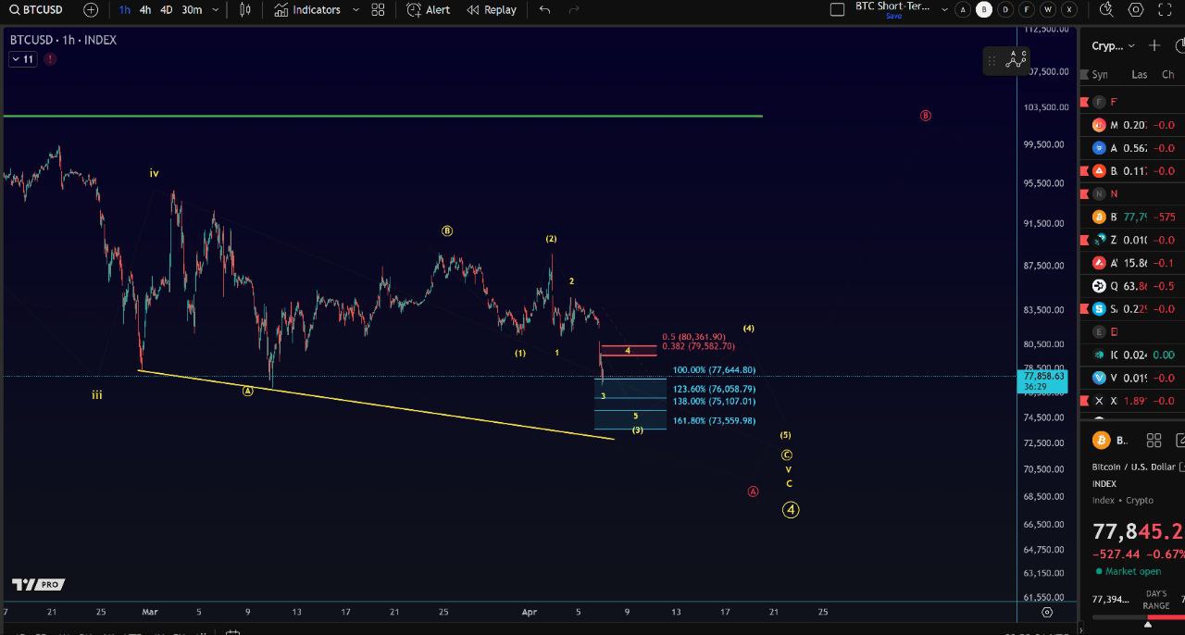This screenshot has height=635, width=1185.
Task: Click the X symbol row priced 1.89
Action: tap(1133, 401)
